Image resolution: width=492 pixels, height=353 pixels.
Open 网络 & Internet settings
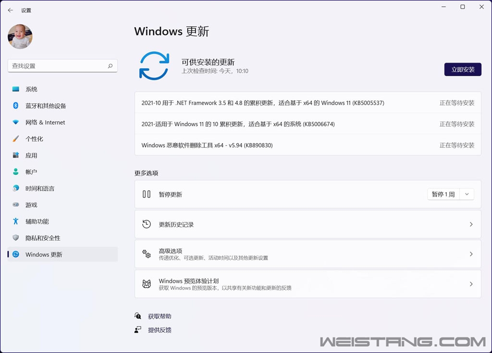[x=62, y=122]
